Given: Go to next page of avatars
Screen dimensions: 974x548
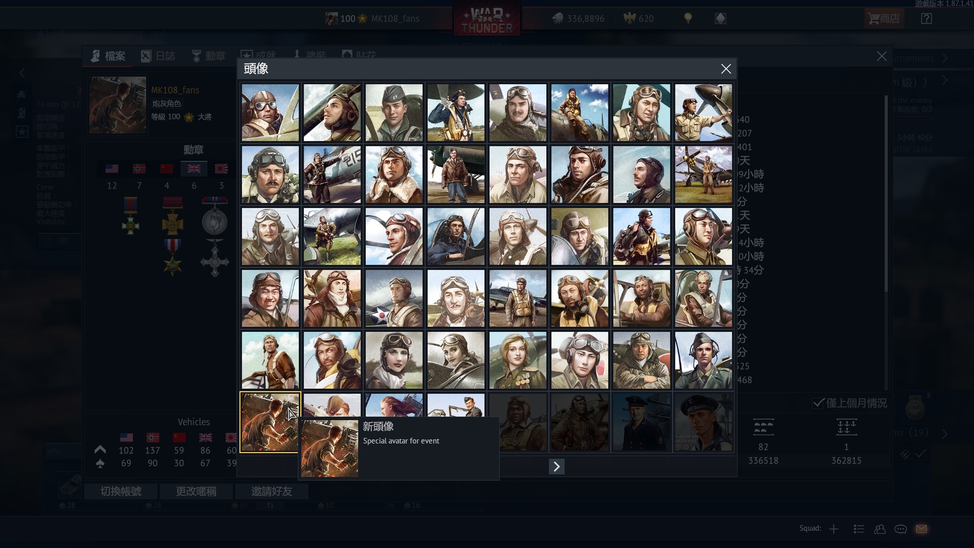Looking at the screenshot, I should 556,466.
